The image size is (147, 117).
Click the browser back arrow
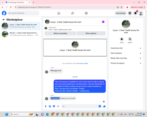tap(3, 7)
